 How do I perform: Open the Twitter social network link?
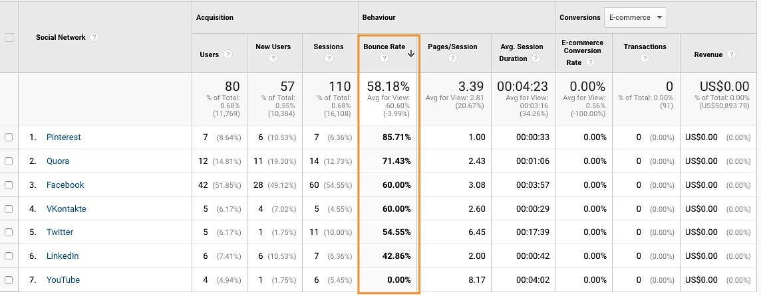60,232
